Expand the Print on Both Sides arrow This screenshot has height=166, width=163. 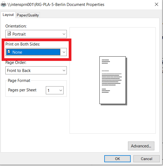coord(64,52)
